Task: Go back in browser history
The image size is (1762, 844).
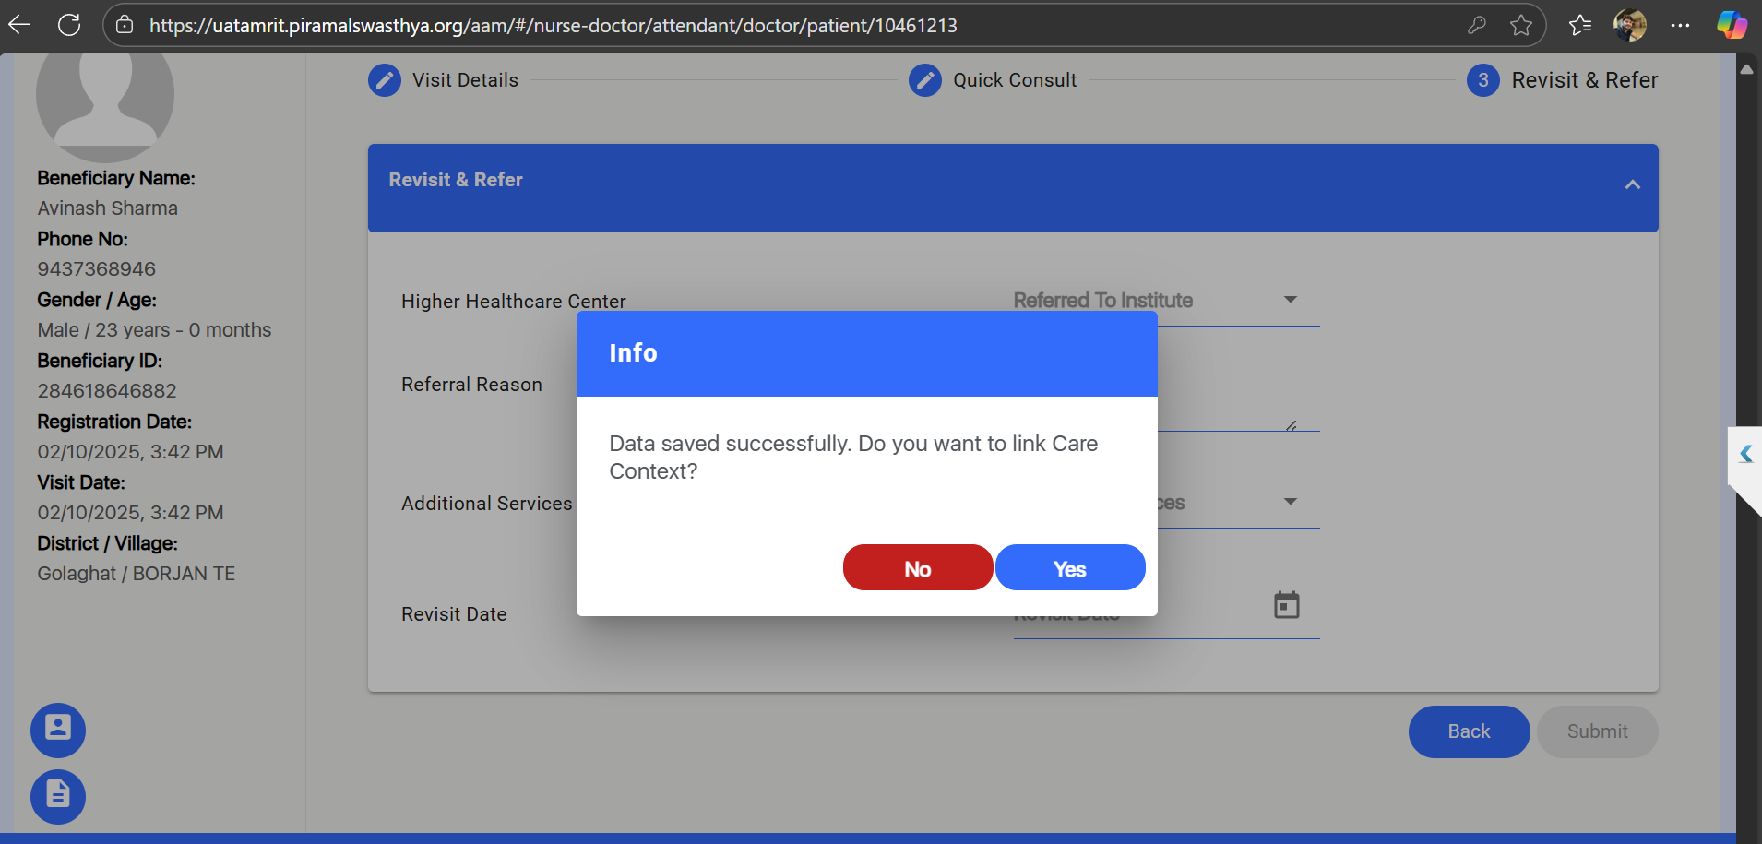Action: click(x=20, y=25)
